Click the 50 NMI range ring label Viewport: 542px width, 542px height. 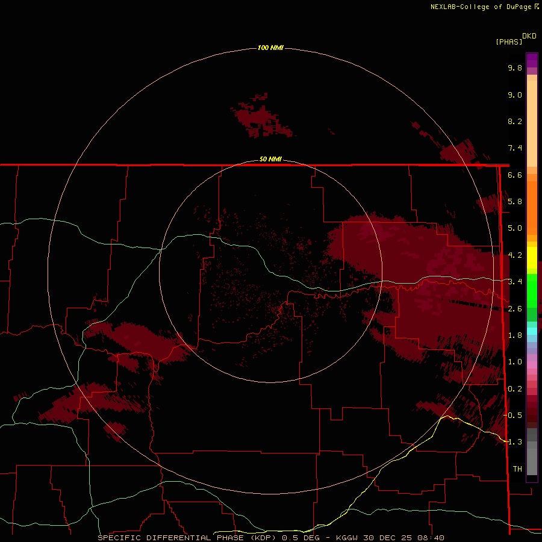tap(270, 159)
